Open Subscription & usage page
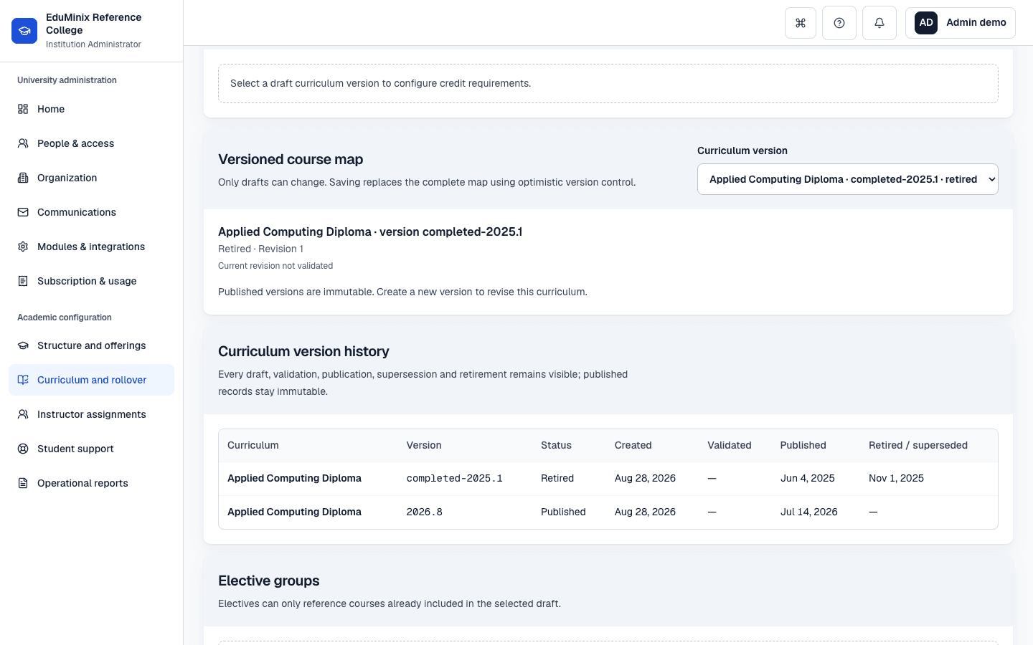This screenshot has height=645, width=1033. click(91, 281)
